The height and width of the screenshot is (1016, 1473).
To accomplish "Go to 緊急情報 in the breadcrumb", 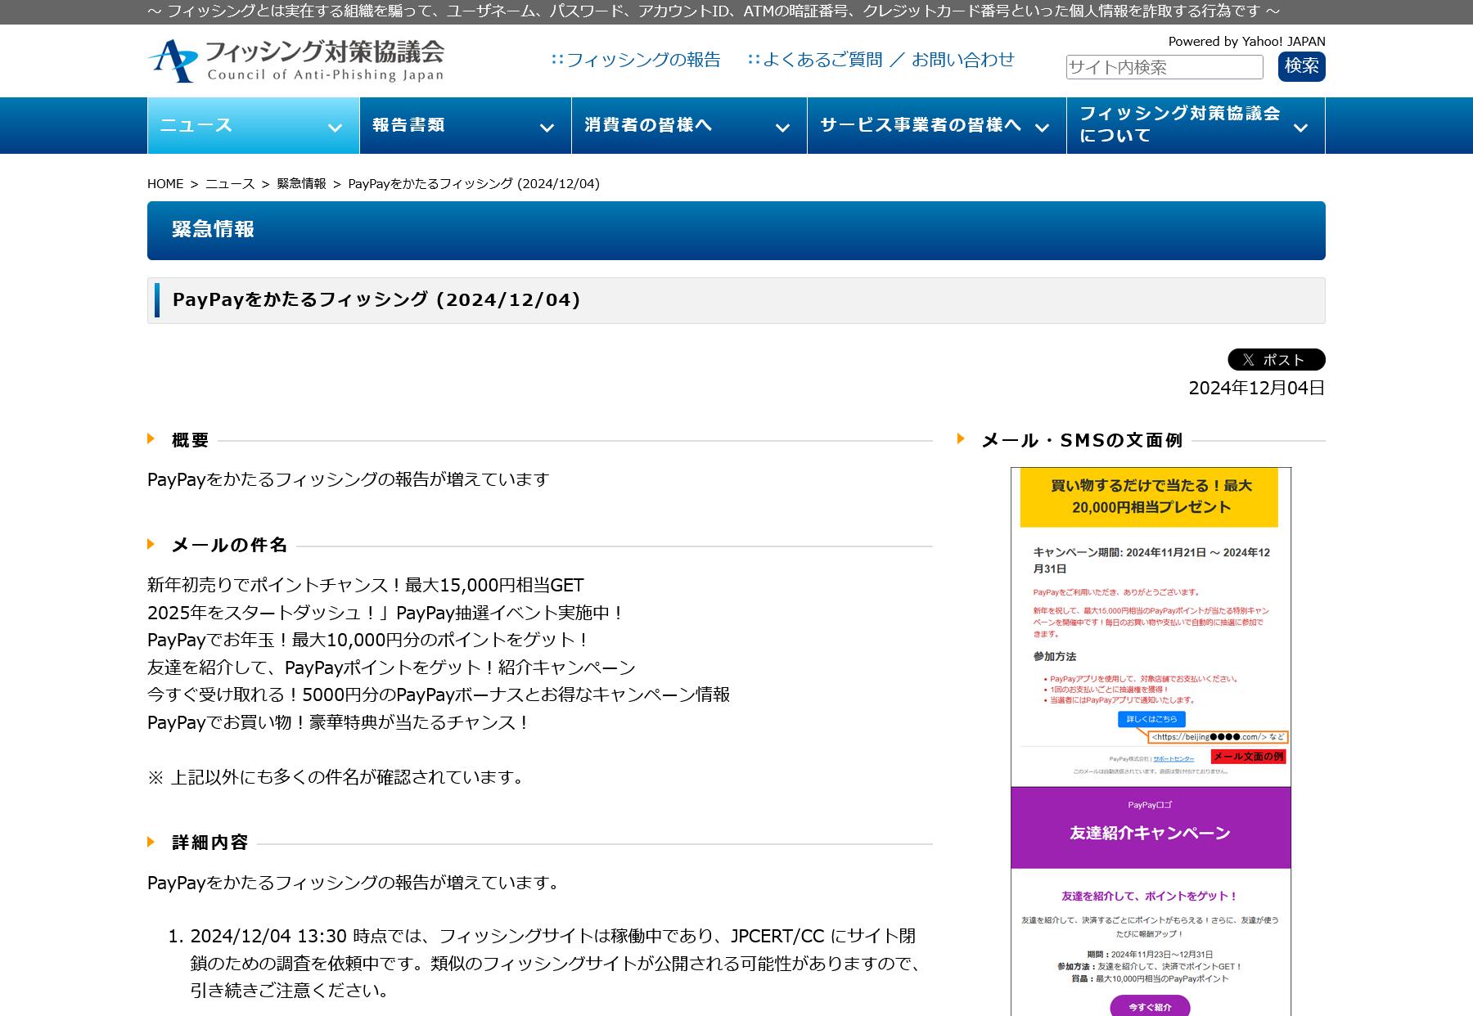I will (301, 184).
